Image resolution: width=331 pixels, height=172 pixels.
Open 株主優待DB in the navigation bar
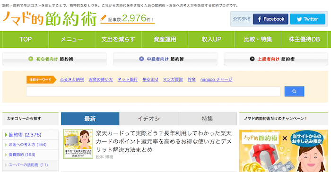coord(304,39)
